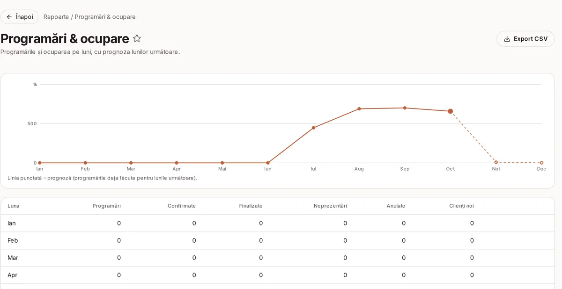The width and height of the screenshot is (562, 289).
Task: Pick the Sep data point on the line
Action: (405, 108)
